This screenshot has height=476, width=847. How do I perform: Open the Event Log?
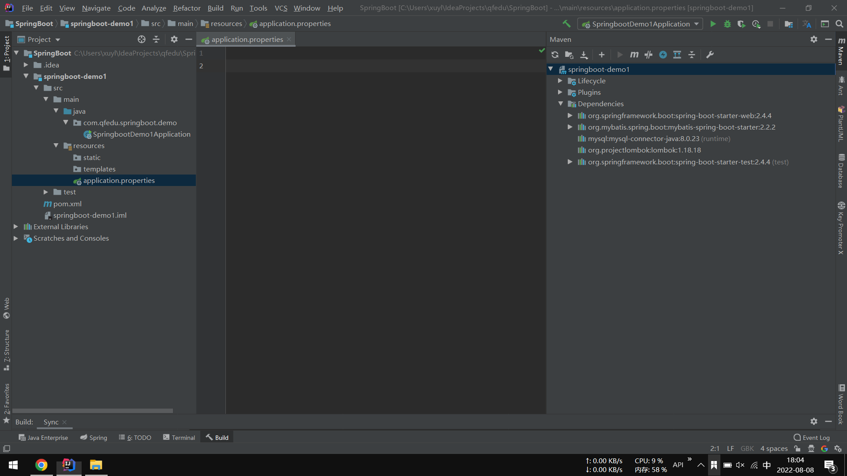812,437
